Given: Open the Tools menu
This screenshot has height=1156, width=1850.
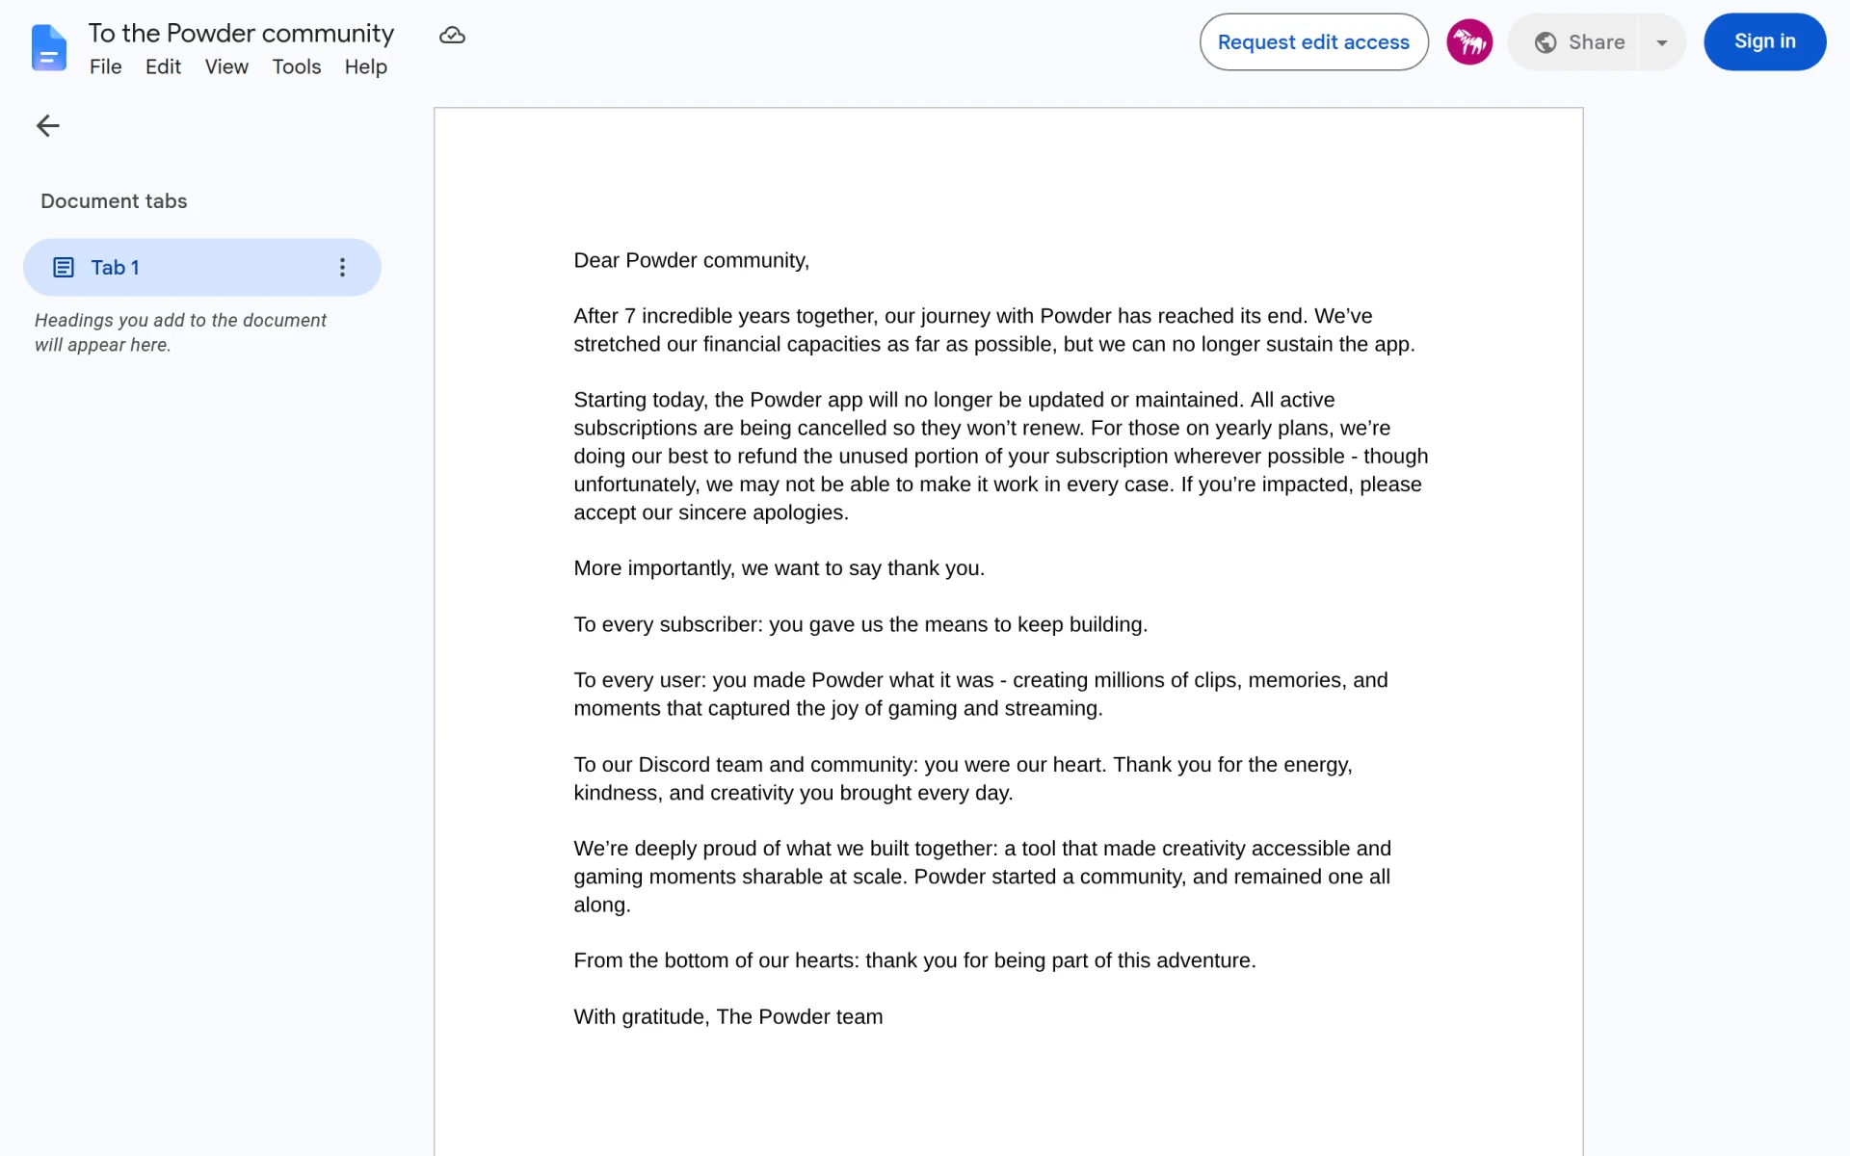Looking at the screenshot, I should pyautogui.click(x=297, y=67).
